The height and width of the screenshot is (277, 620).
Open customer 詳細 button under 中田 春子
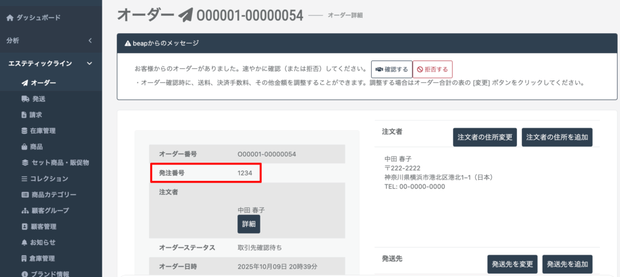[248, 224]
